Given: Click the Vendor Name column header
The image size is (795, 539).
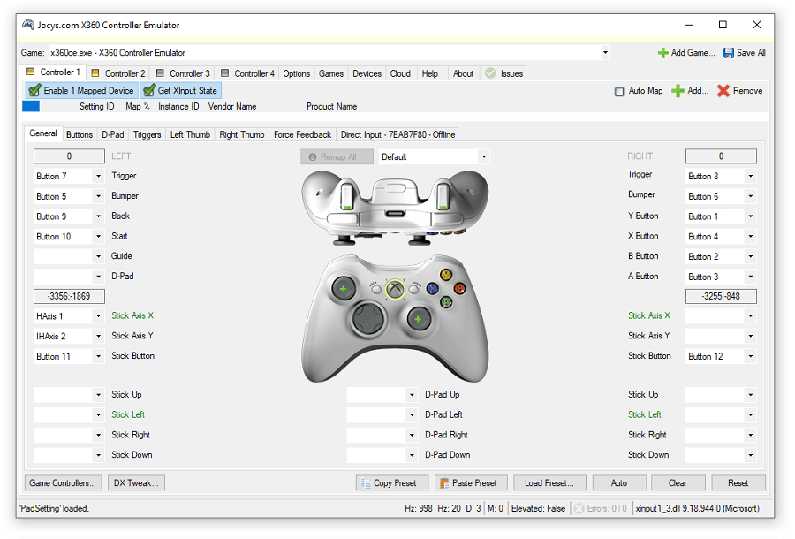Looking at the screenshot, I should point(232,107).
